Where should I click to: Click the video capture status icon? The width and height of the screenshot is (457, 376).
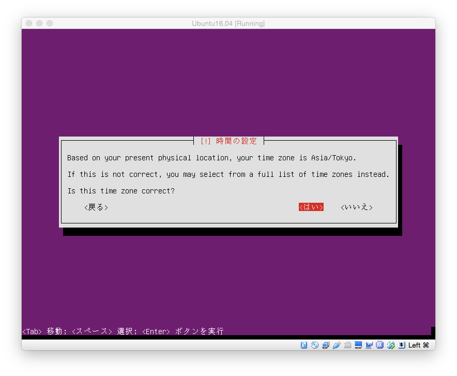(x=369, y=345)
